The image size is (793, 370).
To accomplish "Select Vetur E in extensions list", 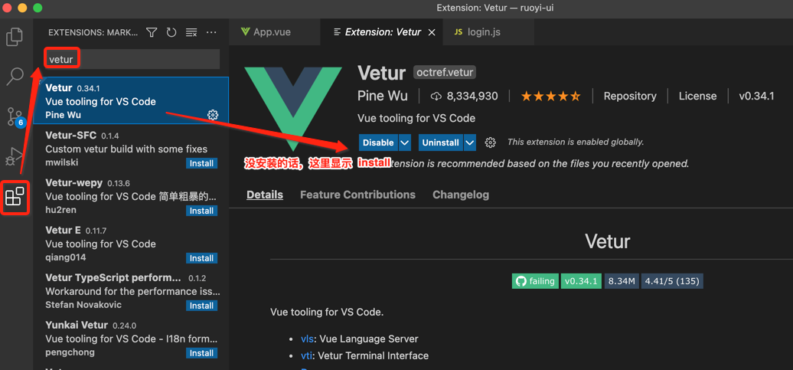I will tap(131, 244).
